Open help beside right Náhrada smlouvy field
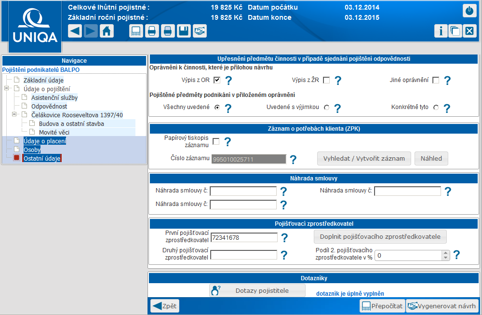 point(448,192)
